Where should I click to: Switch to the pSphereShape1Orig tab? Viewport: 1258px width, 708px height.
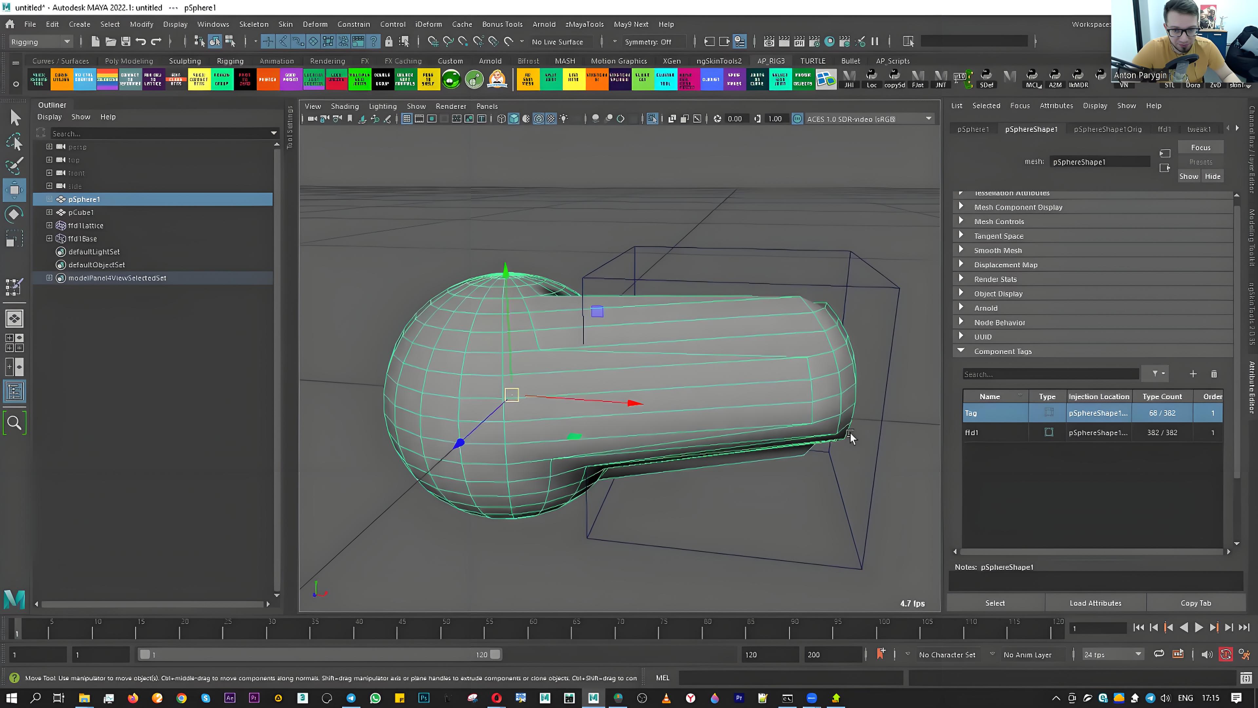pyautogui.click(x=1107, y=129)
